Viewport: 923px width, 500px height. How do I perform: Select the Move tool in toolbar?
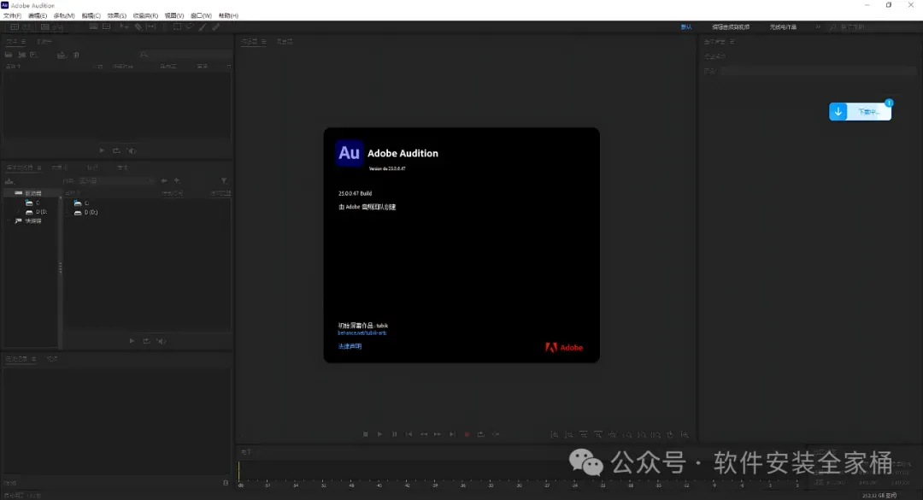[x=124, y=26]
